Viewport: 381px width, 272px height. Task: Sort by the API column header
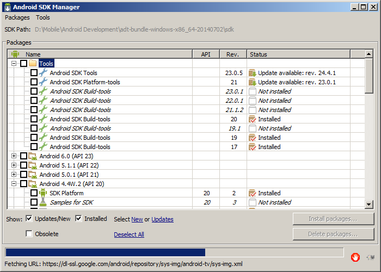[206, 54]
